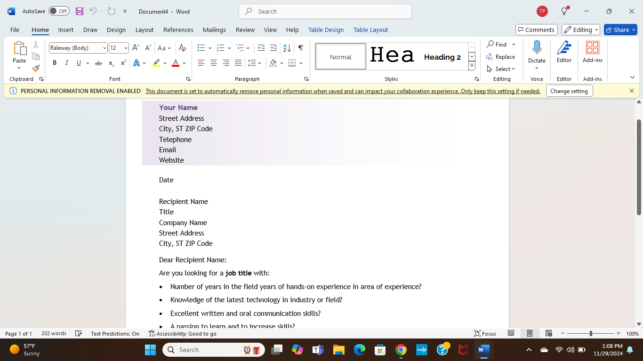Toggle AutoSave off switch to on
The image size is (643, 361).
click(59, 11)
